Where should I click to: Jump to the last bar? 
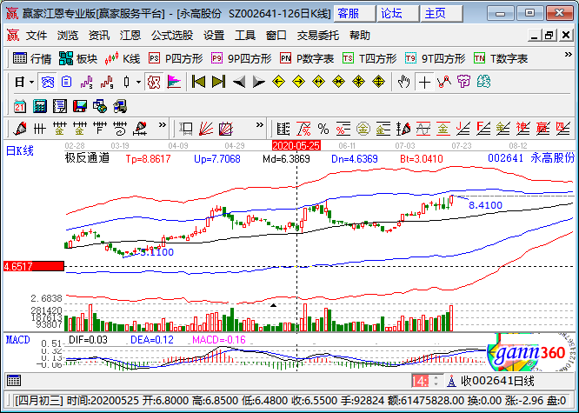218,82
